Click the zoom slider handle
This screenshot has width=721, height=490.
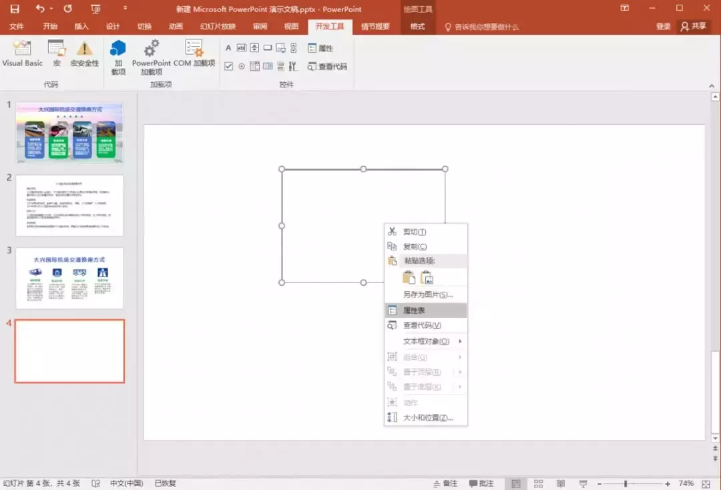pos(626,483)
